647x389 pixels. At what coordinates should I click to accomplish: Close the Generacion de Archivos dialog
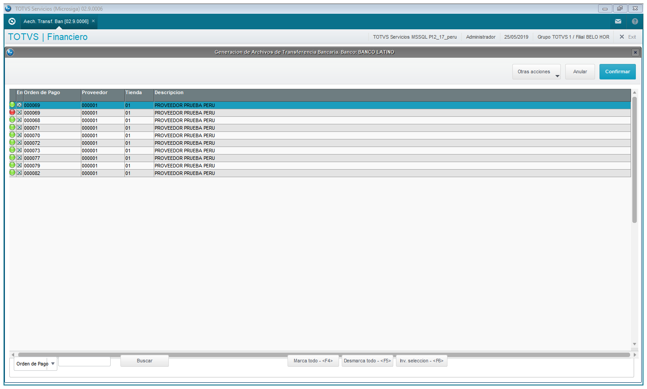coord(635,52)
